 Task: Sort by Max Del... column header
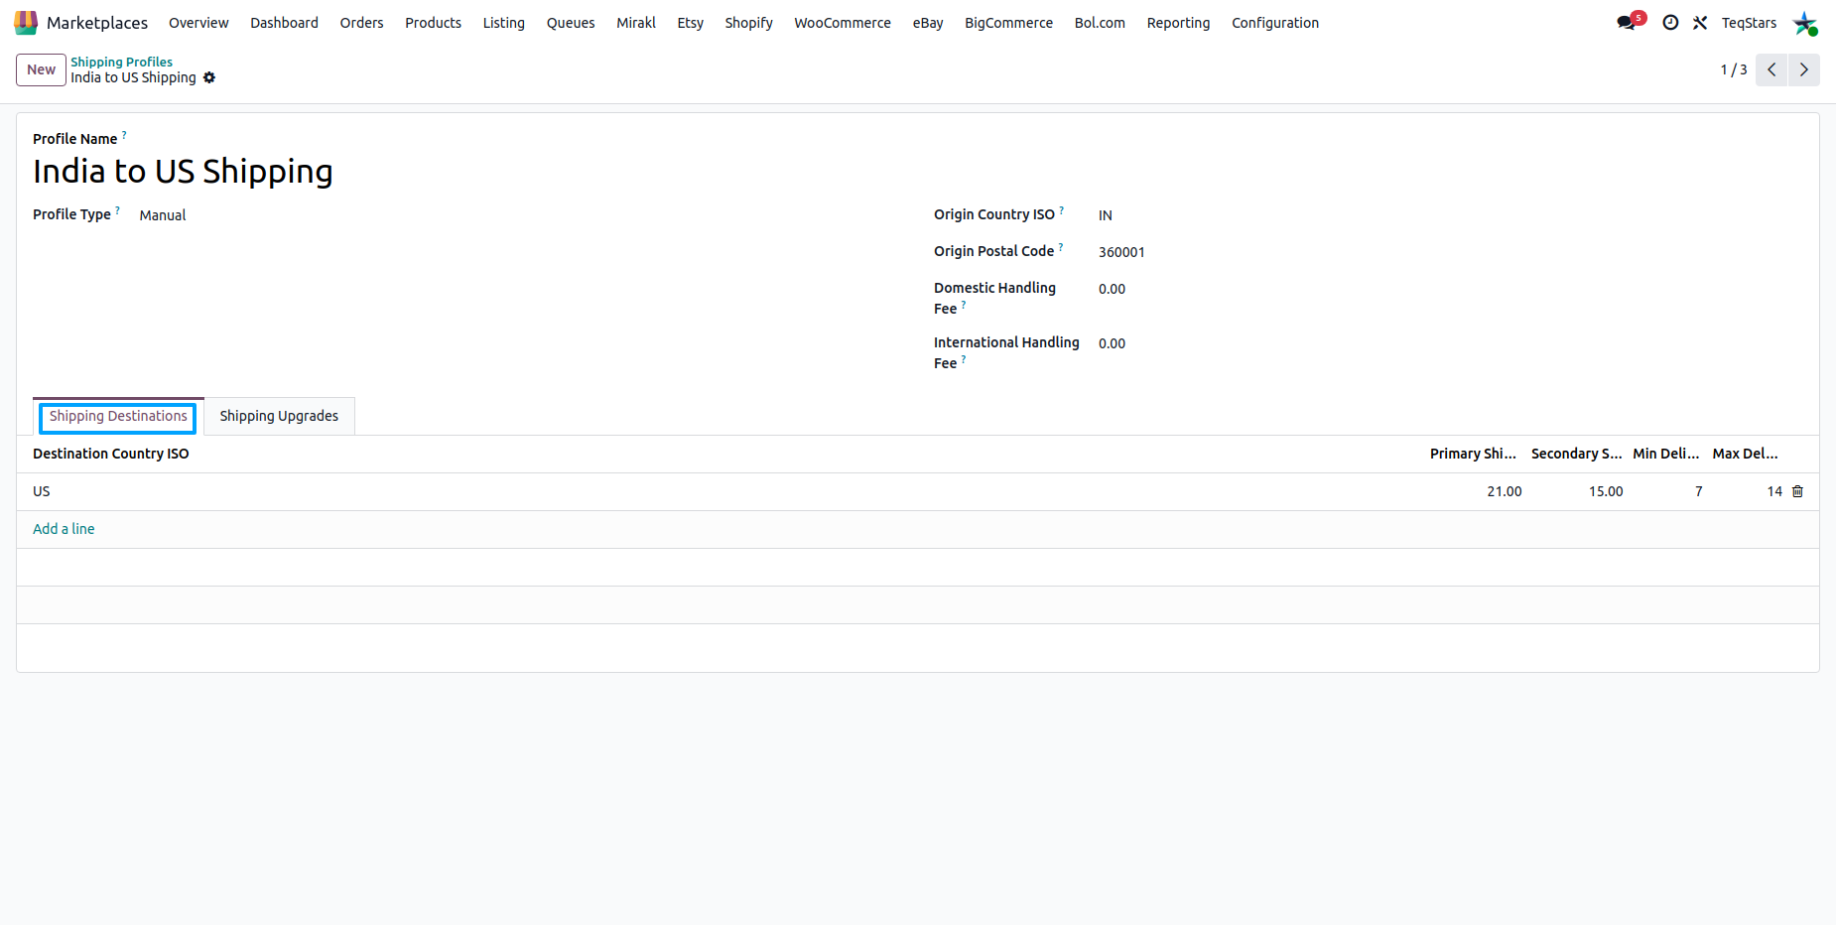point(1745,454)
